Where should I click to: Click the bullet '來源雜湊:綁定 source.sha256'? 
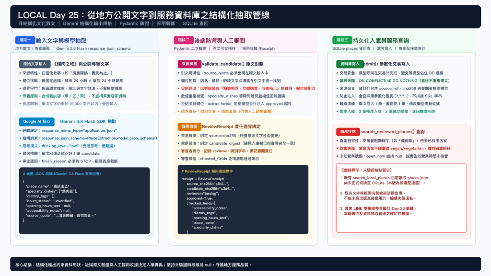(x=229, y=136)
